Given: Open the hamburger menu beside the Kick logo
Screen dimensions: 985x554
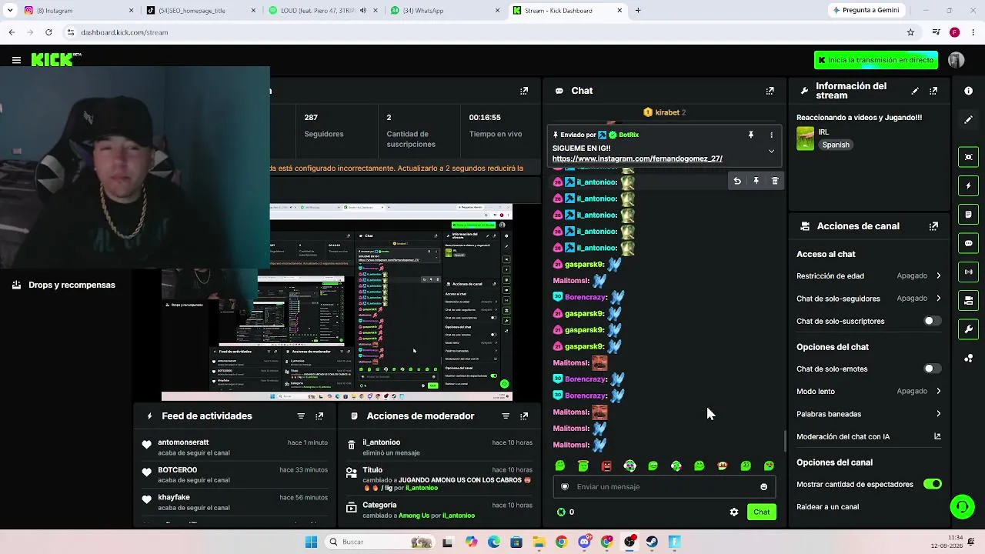Looking at the screenshot, I should pyautogui.click(x=16, y=60).
